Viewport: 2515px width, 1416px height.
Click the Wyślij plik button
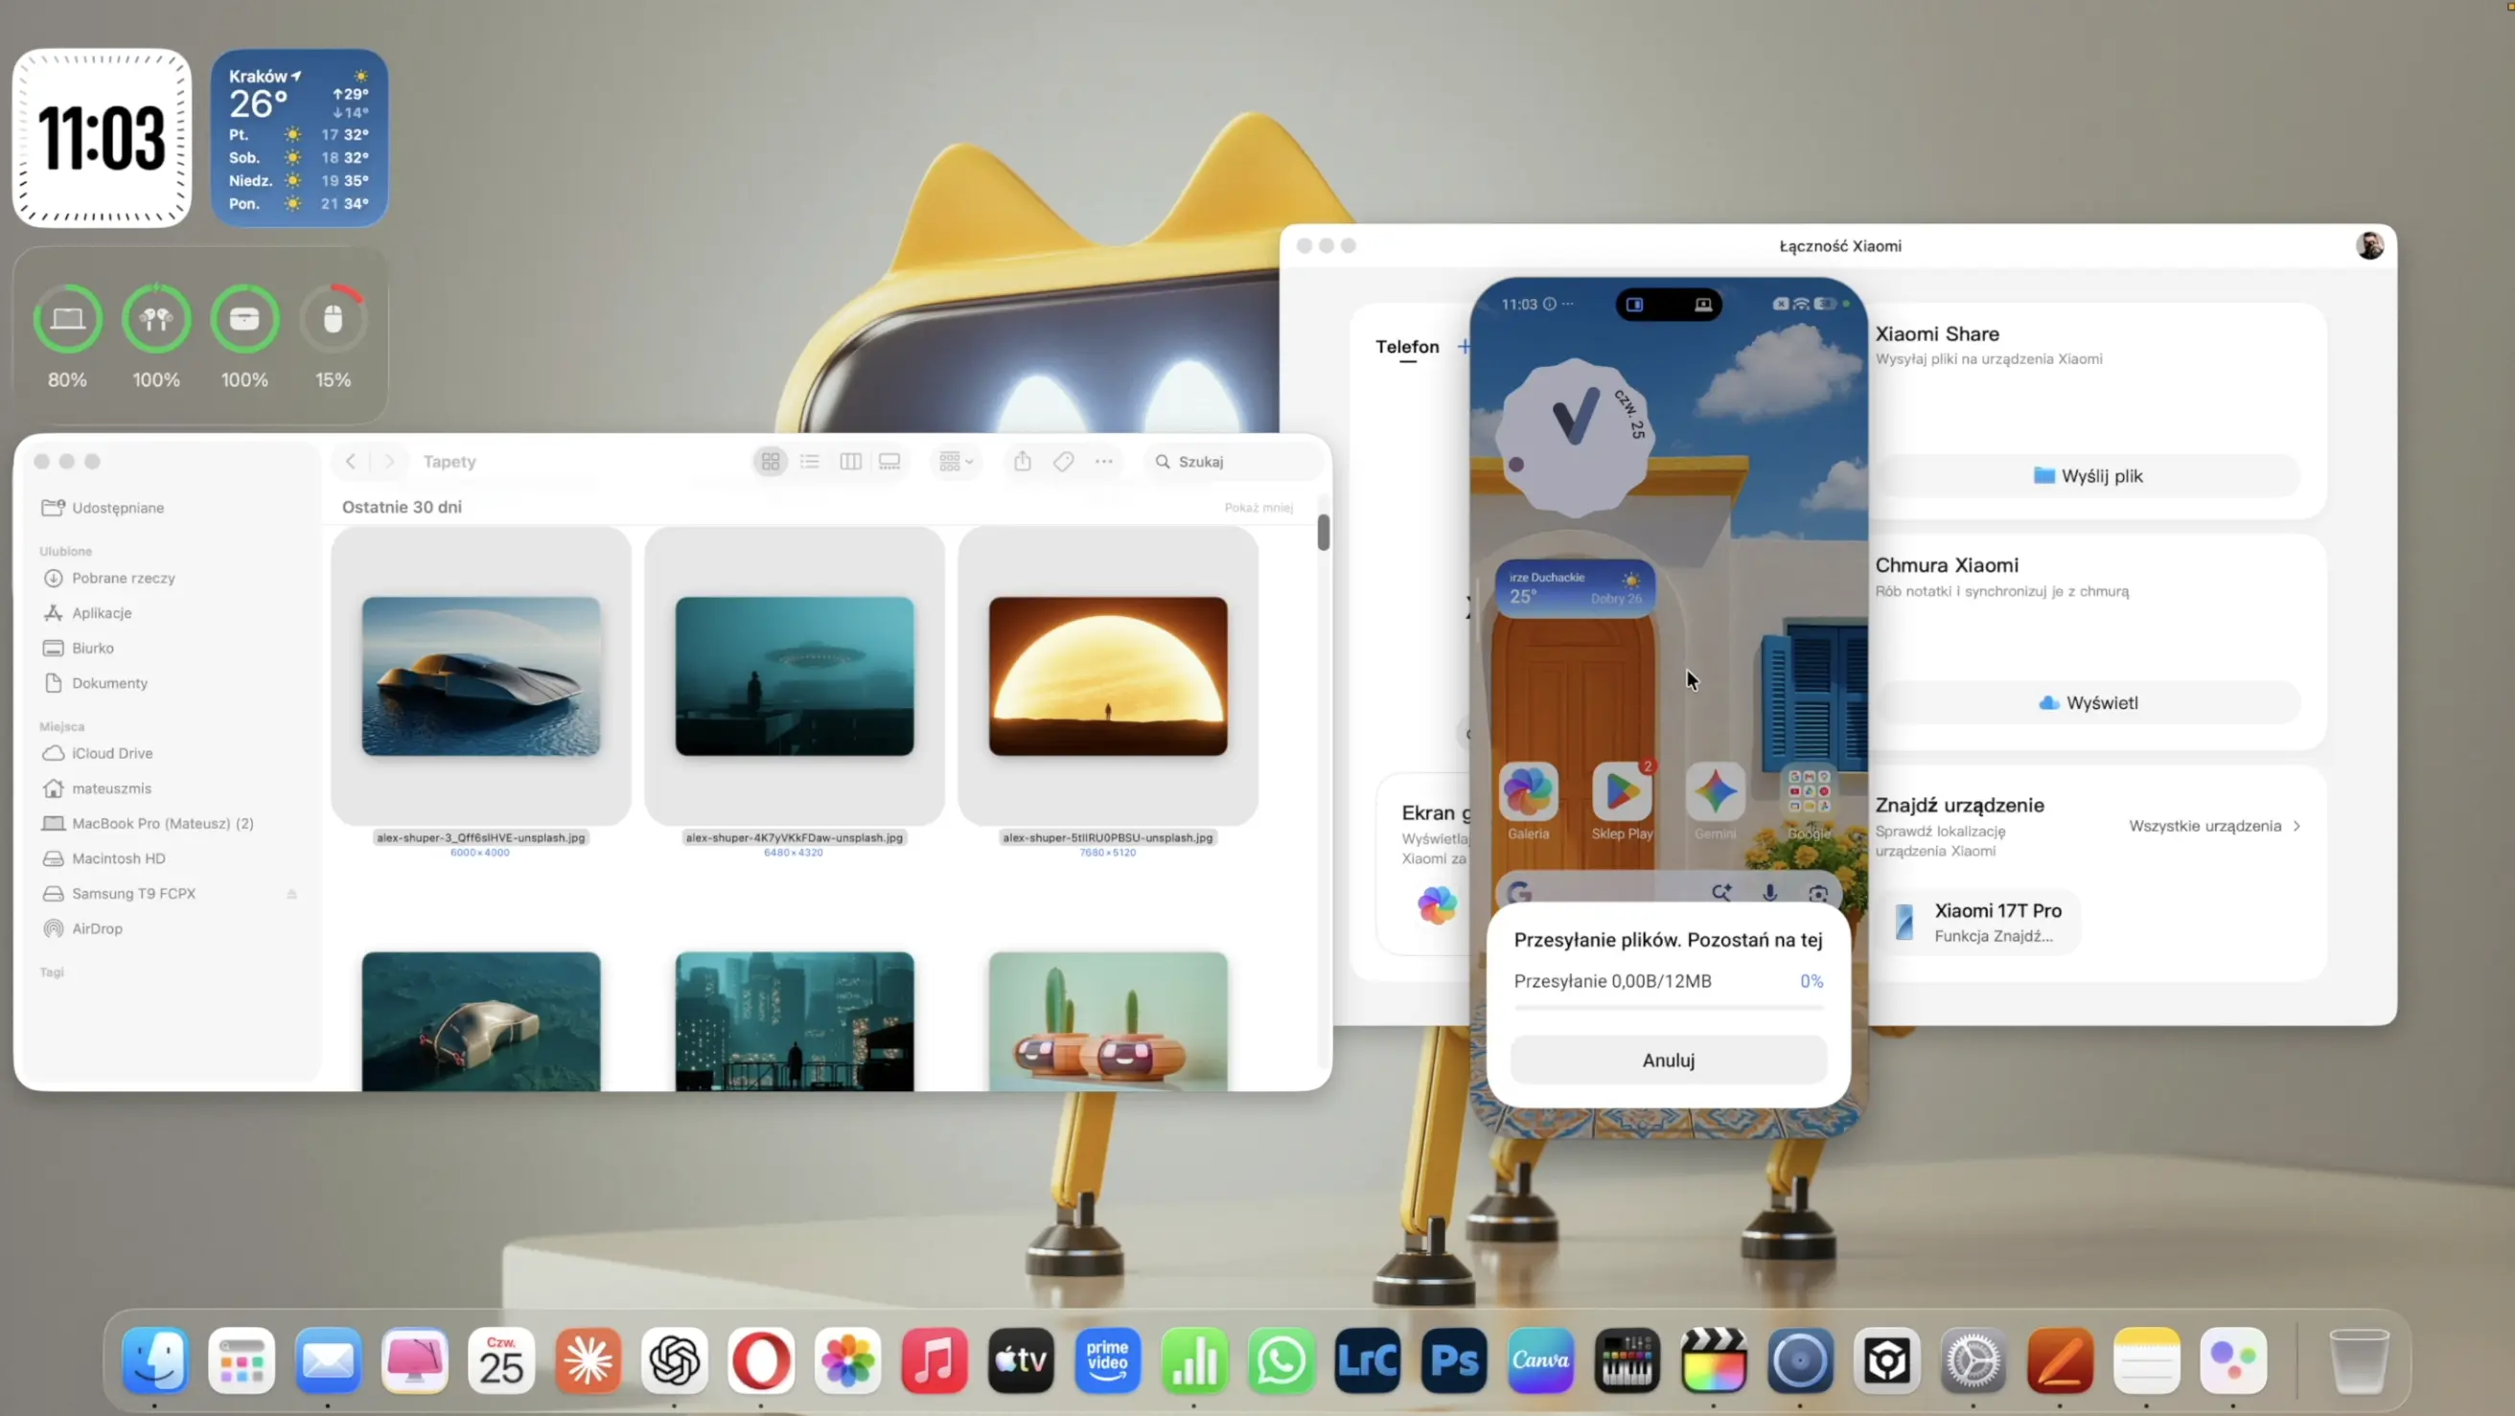pos(2088,476)
